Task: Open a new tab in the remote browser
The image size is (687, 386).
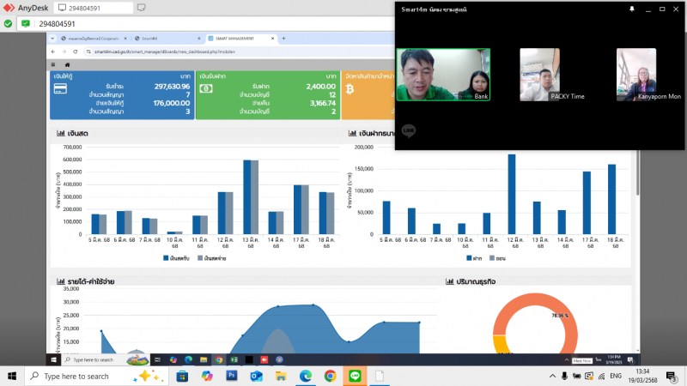Action: tap(283, 39)
